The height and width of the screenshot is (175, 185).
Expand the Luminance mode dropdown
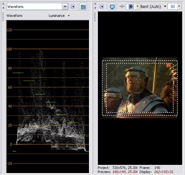pos(69,16)
